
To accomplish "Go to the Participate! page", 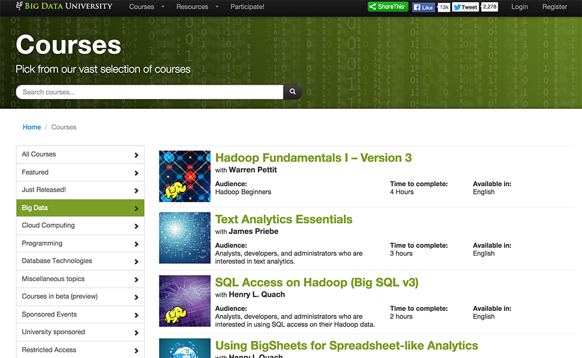I will (247, 6).
